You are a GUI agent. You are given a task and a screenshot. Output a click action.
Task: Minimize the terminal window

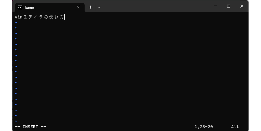pyautogui.click(x=215, y=6)
